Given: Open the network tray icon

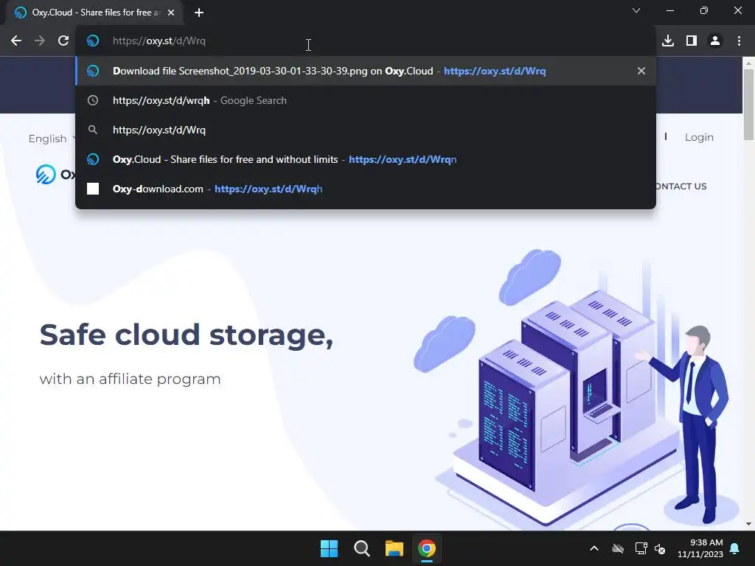Looking at the screenshot, I should click(641, 548).
